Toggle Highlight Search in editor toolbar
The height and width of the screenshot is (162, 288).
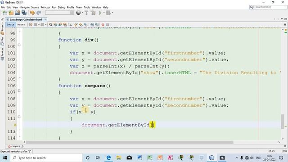tap(65, 25)
